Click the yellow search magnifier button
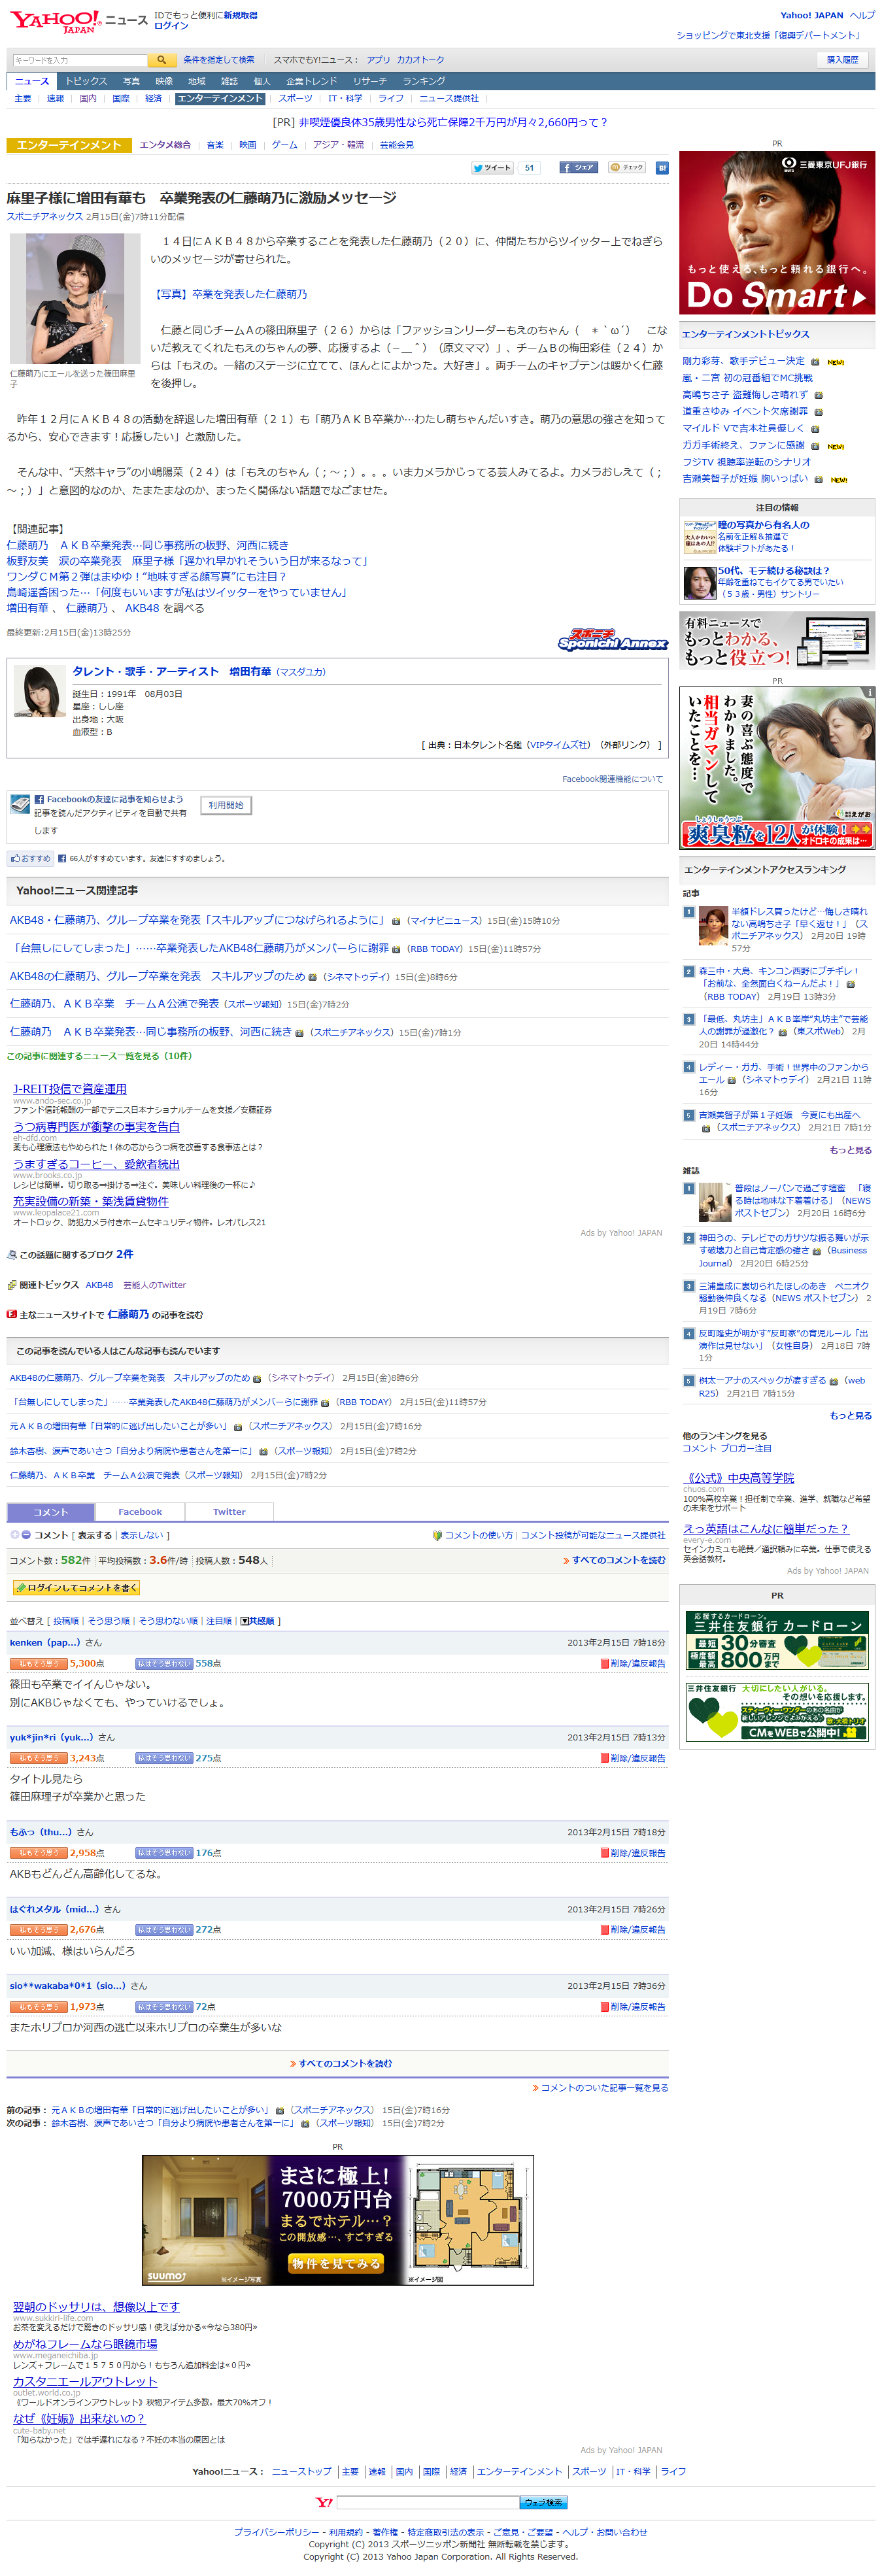The height and width of the screenshot is (2576, 882). [161, 60]
